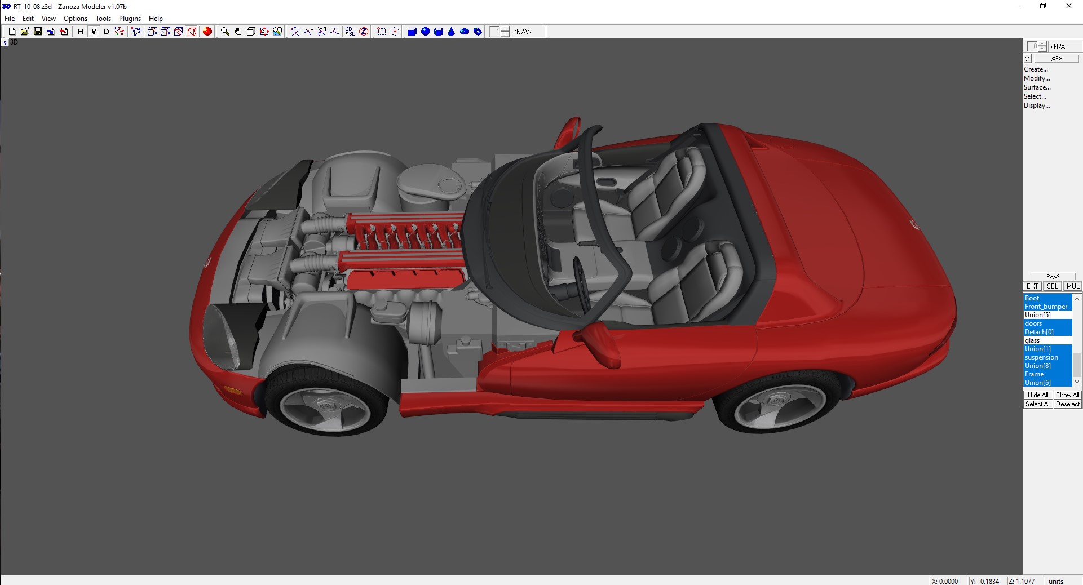The height and width of the screenshot is (585, 1083).
Task: Expand the Modify... command group
Action: pos(1037,78)
